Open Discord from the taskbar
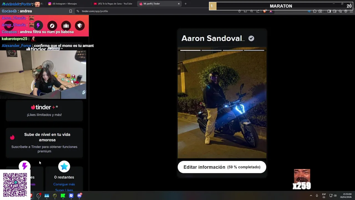 [79, 196]
